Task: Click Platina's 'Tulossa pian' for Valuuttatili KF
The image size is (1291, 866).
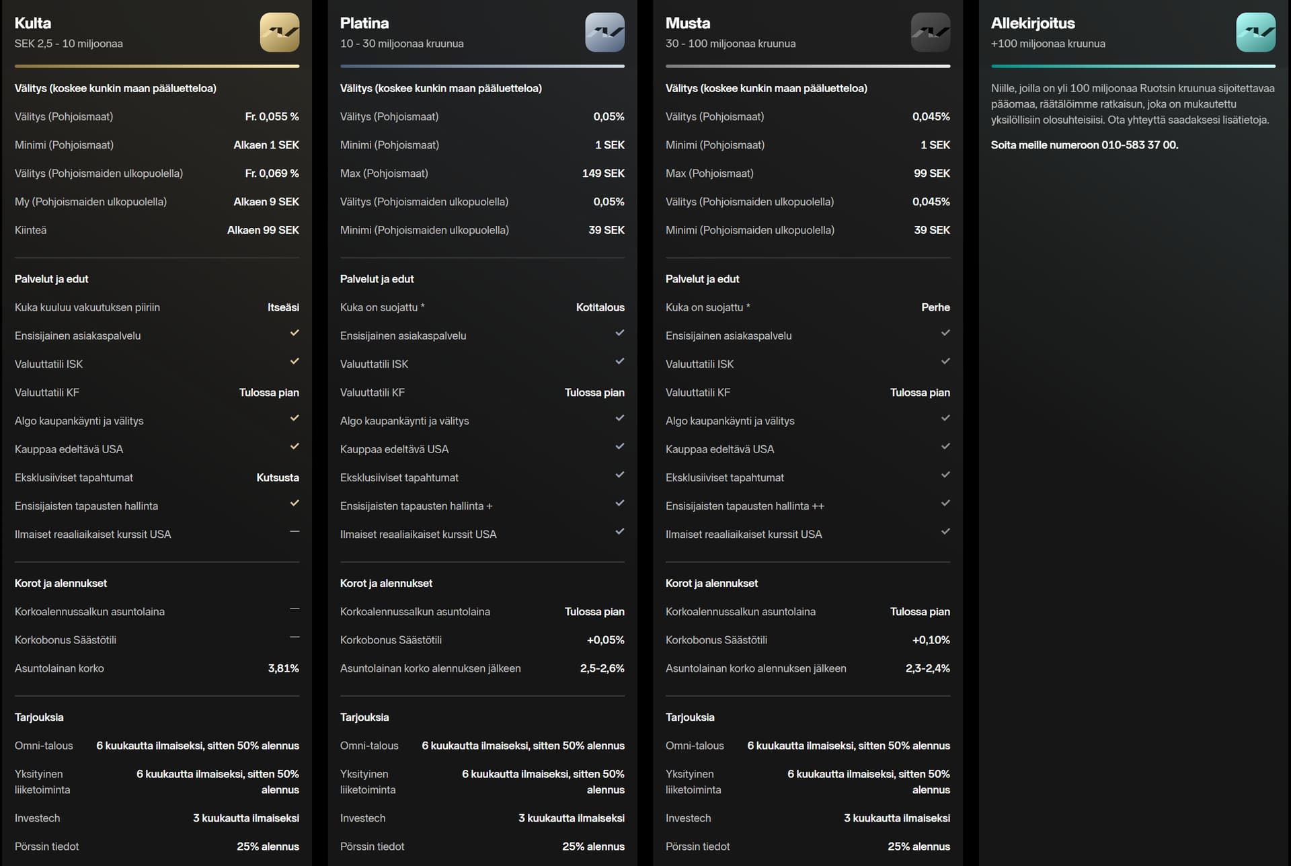Action: pyautogui.click(x=594, y=393)
